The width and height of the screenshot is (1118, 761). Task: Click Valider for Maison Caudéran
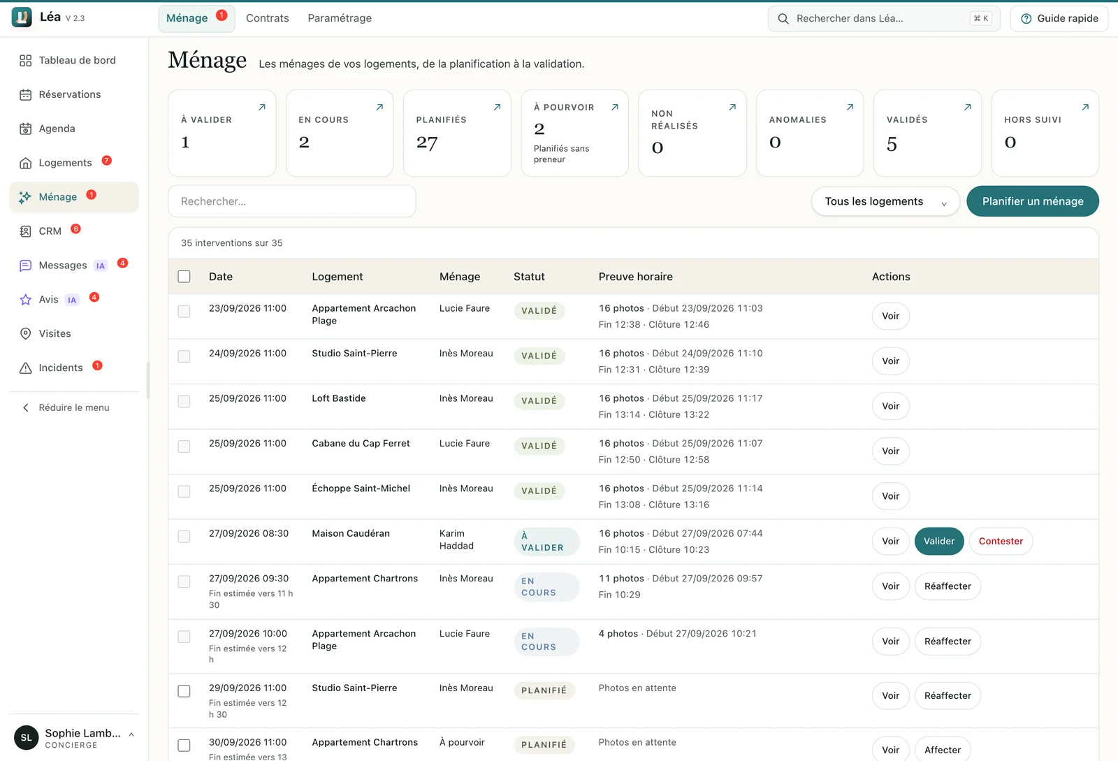tap(939, 542)
